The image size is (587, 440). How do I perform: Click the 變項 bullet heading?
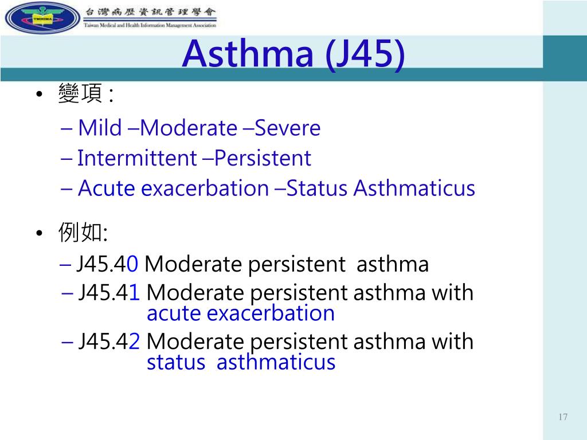click(86, 93)
